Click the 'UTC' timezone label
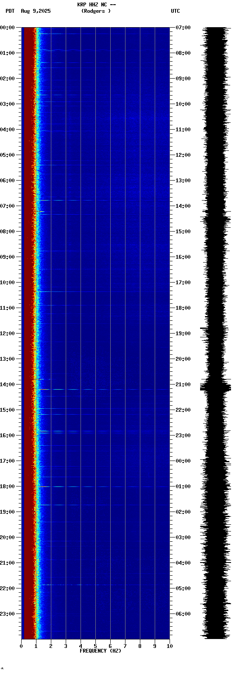 pyautogui.click(x=175, y=11)
